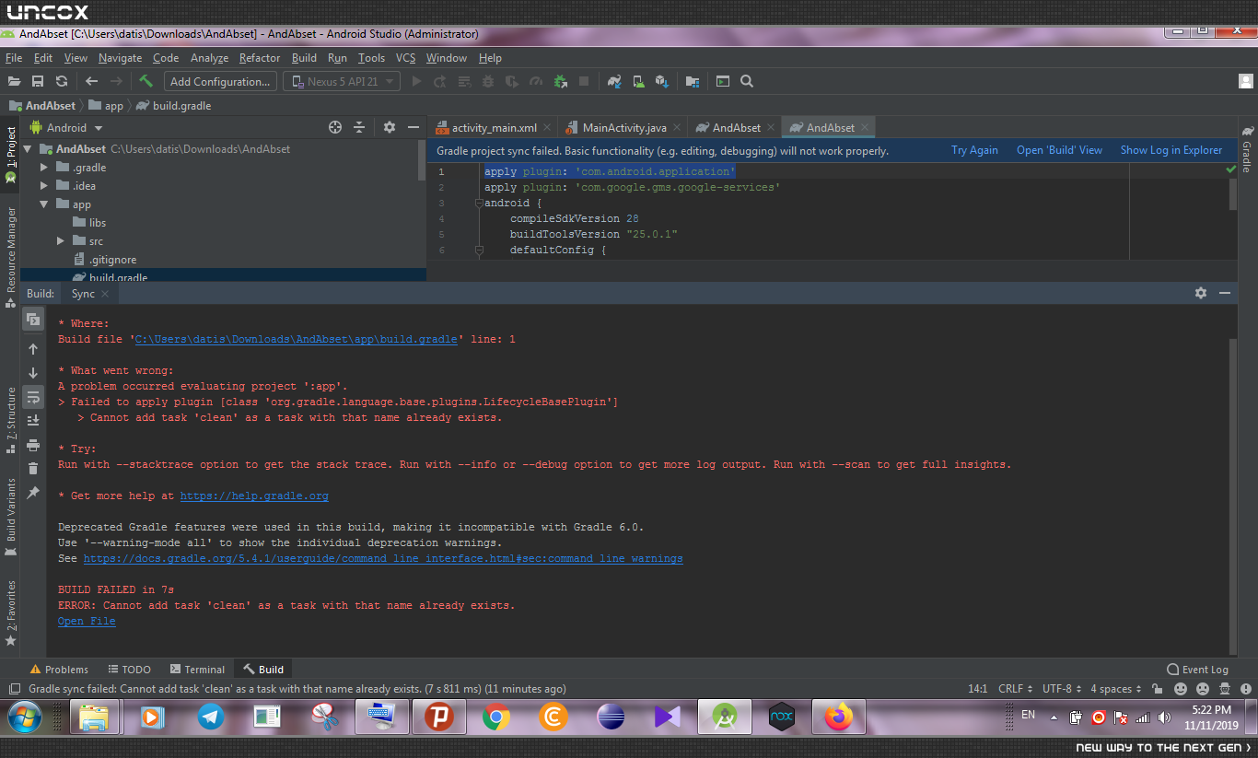Clear build output with the trash icon
The width and height of the screenshot is (1258, 758).
click(33, 469)
